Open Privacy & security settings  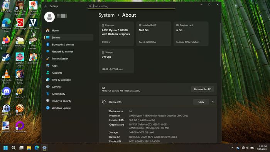click(x=69, y=101)
